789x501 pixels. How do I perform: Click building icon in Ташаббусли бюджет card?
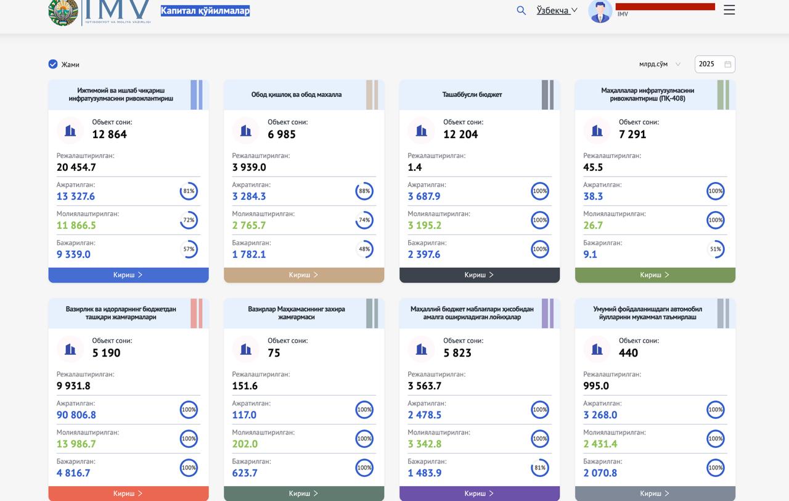click(422, 131)
